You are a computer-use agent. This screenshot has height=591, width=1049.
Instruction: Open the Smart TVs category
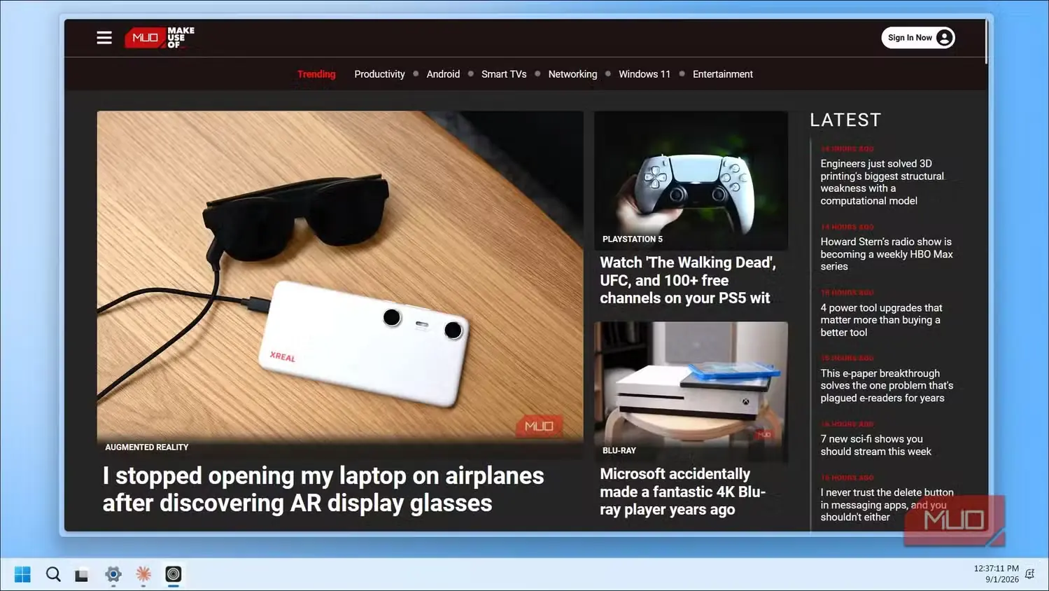pyautogui.click(x=504, y=74)
